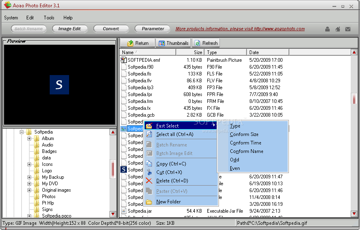Click the preview thumbnail image

(59, 85)
